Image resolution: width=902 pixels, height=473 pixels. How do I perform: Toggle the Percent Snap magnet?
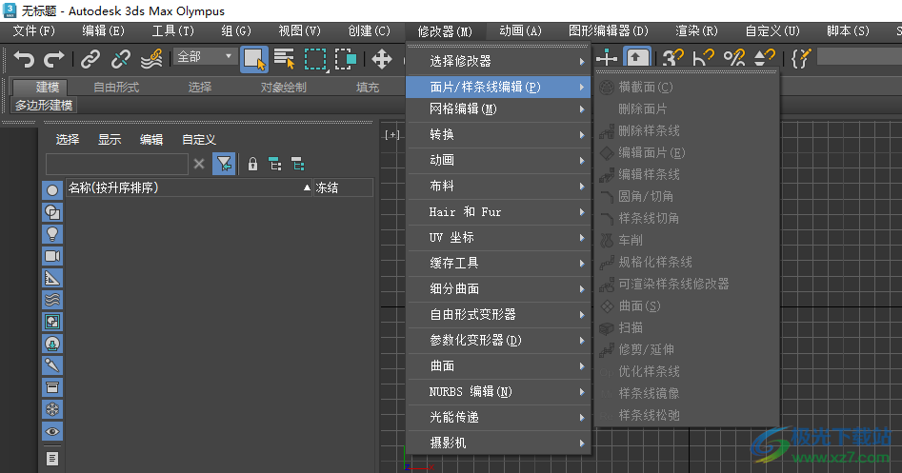(x=734, y=59)
